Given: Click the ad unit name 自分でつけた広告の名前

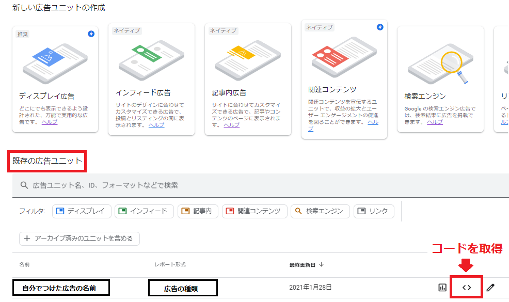Looking at the screenshot, I should 61,288.
